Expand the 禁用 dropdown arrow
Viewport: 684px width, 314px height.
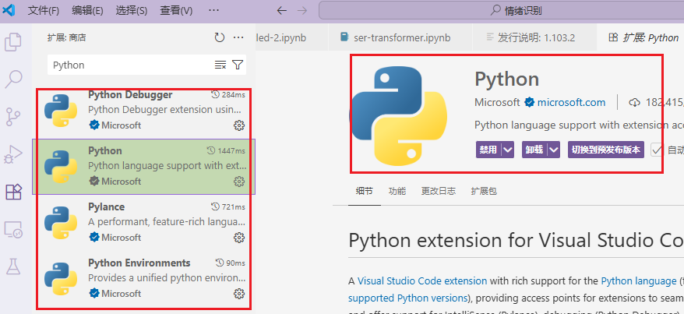tap(507, 150)
